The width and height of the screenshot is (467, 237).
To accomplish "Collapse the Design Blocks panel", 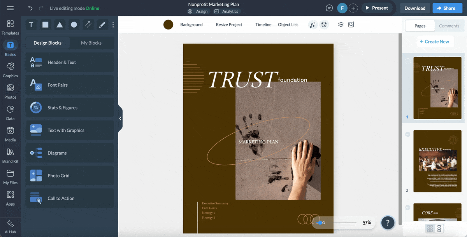I will point(120,118).
